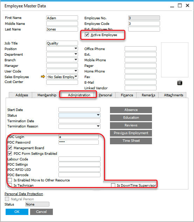Click the Cost Center field
This screenshot has width=194, height=222.
point(62,82)
